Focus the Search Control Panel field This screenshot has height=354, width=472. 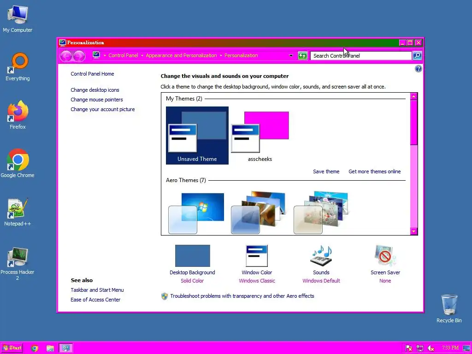click(361, 56)
